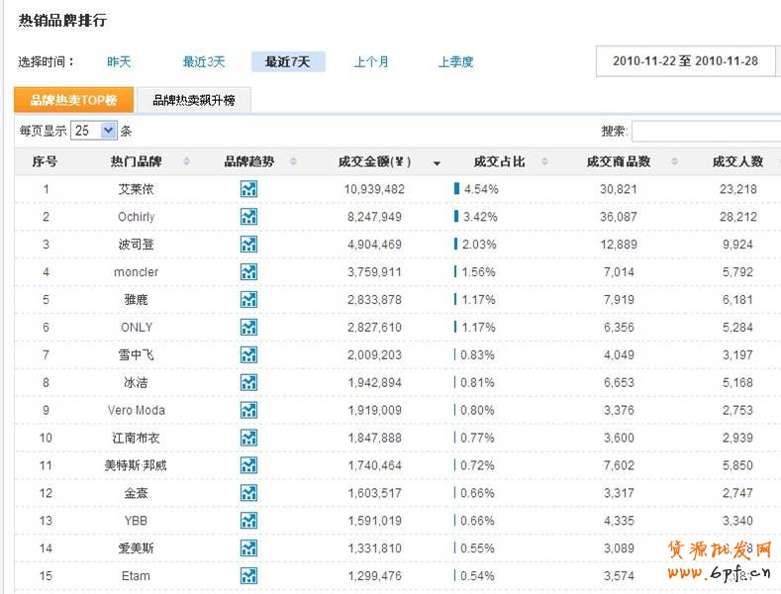
Task: Click brand name moncler
Action: point(136,272)
